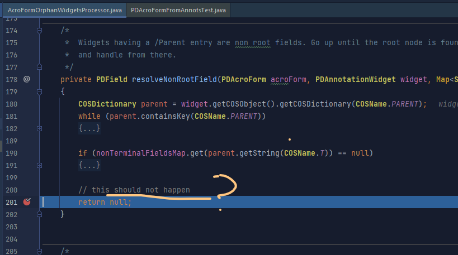Screen dimensions: 458x255
Task: Open PDAcroFormFromAnnotsTest.java tab
Action: click(178, 10)
